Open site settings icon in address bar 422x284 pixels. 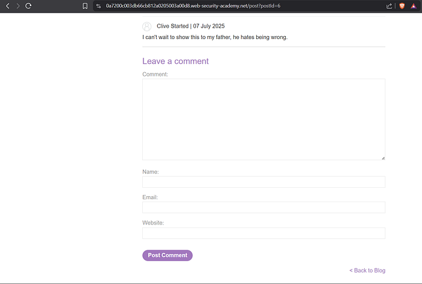coord(98,6)
